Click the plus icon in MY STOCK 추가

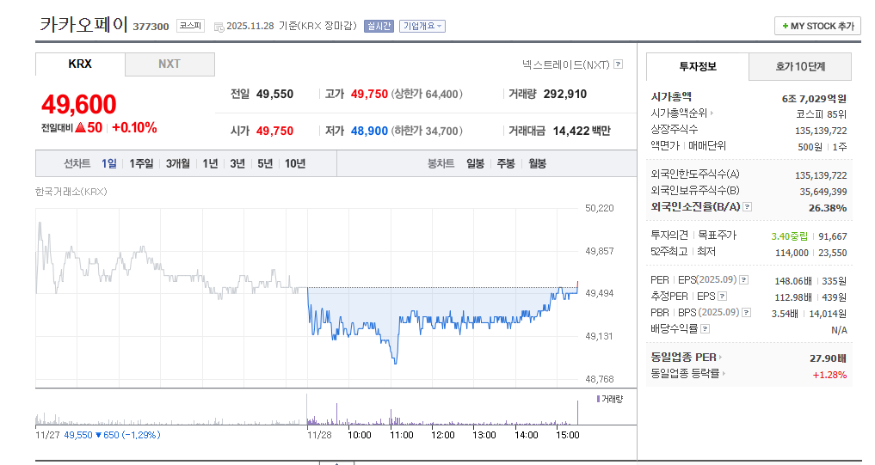(x=786, y=26)
